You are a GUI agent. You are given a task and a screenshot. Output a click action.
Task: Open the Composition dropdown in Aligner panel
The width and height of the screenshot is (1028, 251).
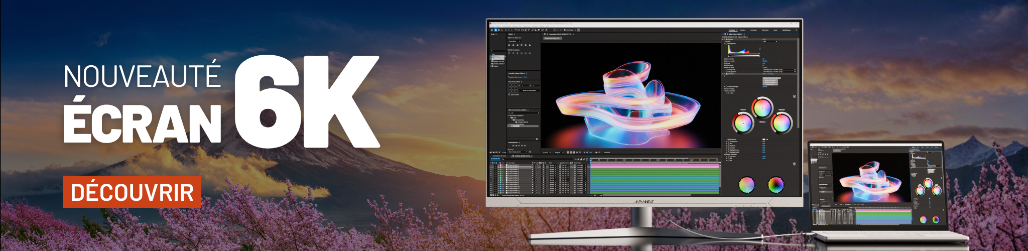coord(514,41)
